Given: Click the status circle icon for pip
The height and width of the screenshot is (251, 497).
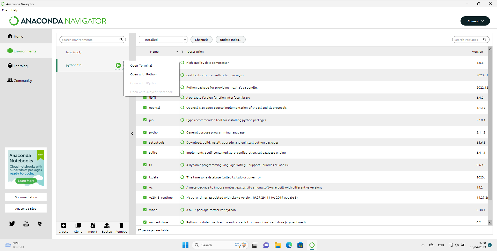Looking at the screenshot, I should click(182, 120).
